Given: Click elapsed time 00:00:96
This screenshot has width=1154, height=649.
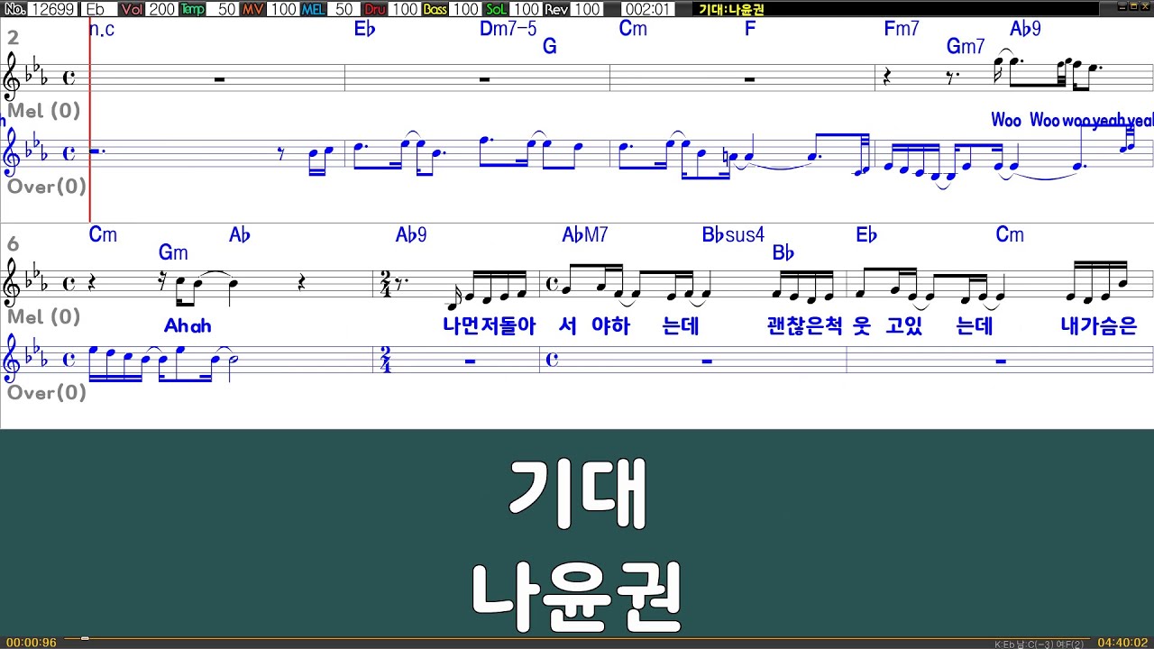Looking at the screenshot, I should click(31, 643).
